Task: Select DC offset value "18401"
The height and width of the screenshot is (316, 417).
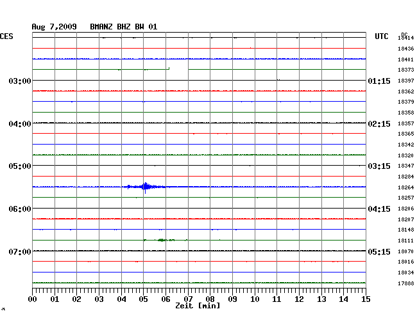Action: pyautogui.click(x=406, y=59)
